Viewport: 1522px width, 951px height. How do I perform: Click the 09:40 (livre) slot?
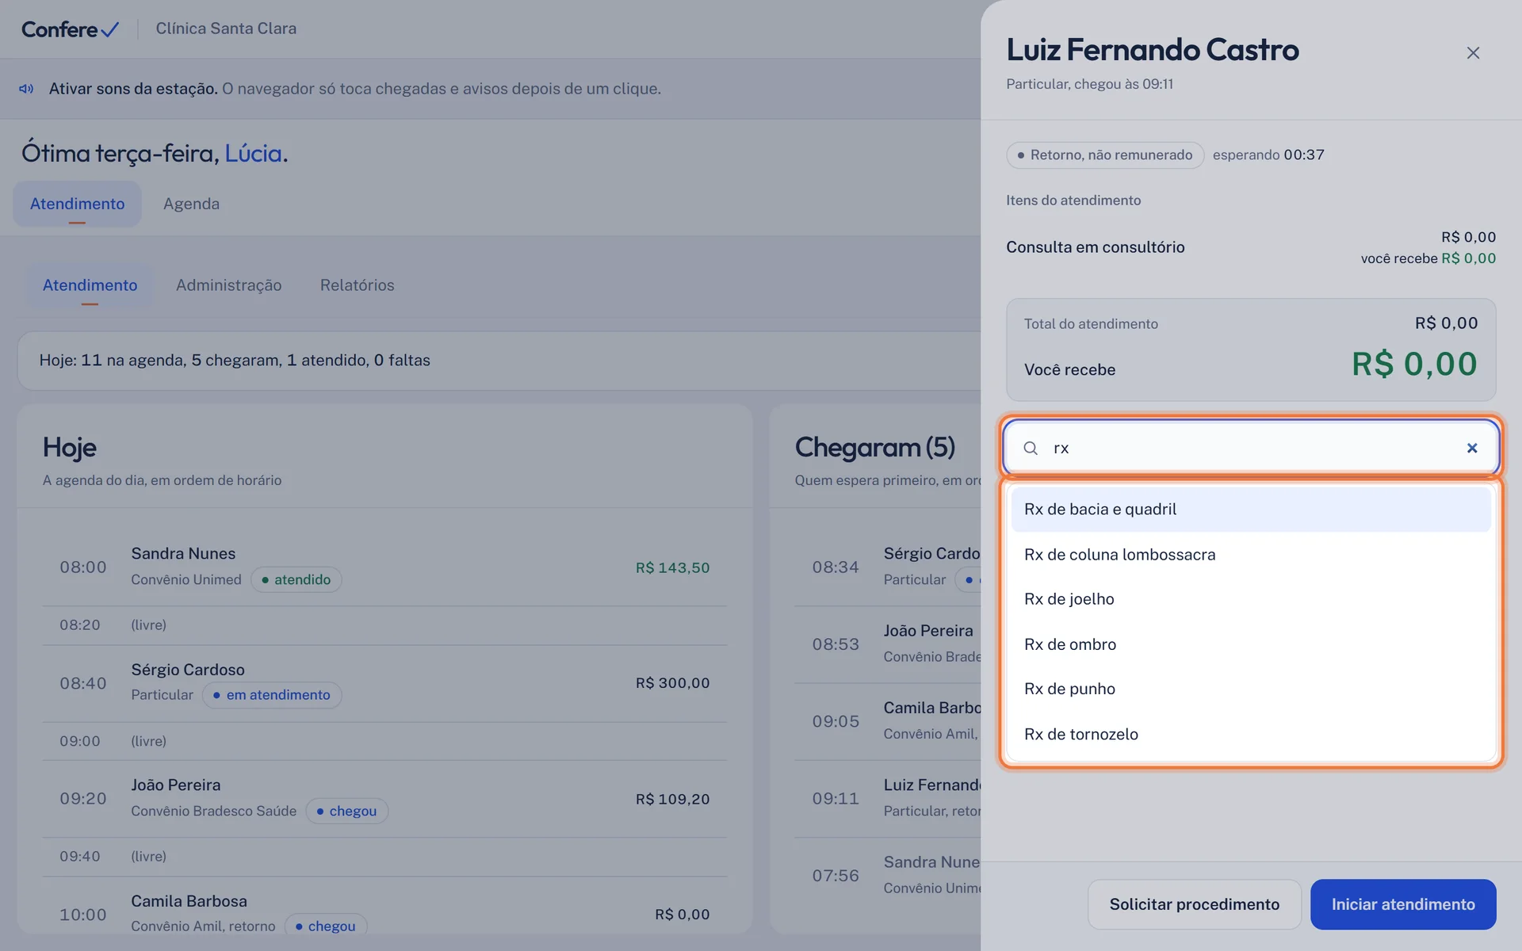384,857
